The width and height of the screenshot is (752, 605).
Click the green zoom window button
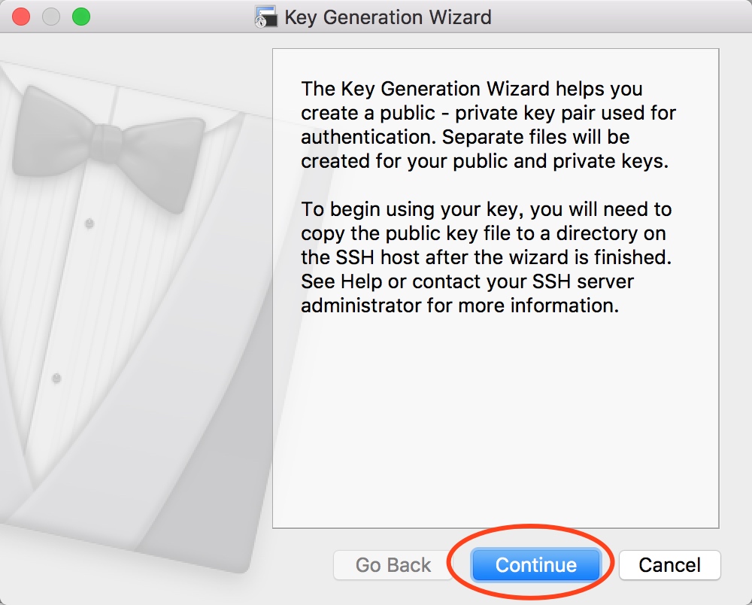[81, 17]
